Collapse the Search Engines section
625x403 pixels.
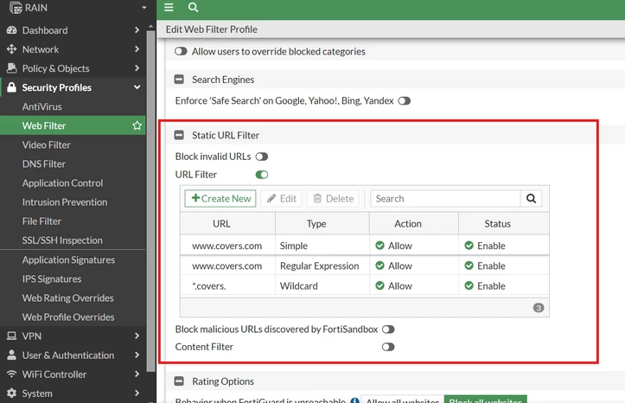pyautogui.click(x=179, y=80)
